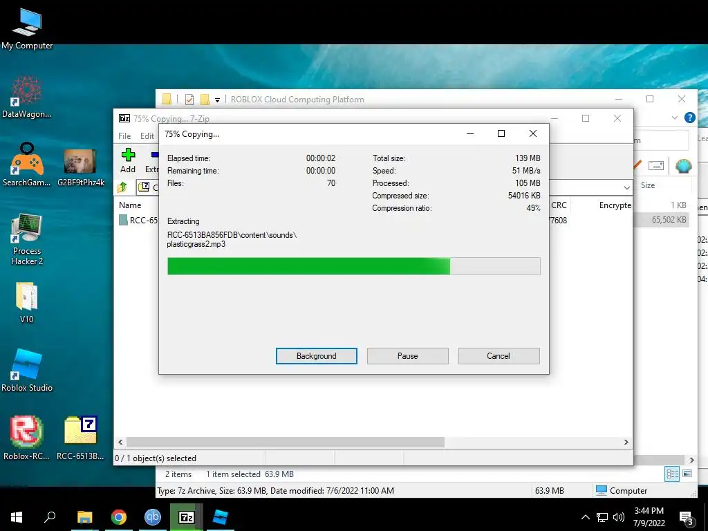Cancel the extraction
The width and height of the screenshot is (708, 531).
499,356
